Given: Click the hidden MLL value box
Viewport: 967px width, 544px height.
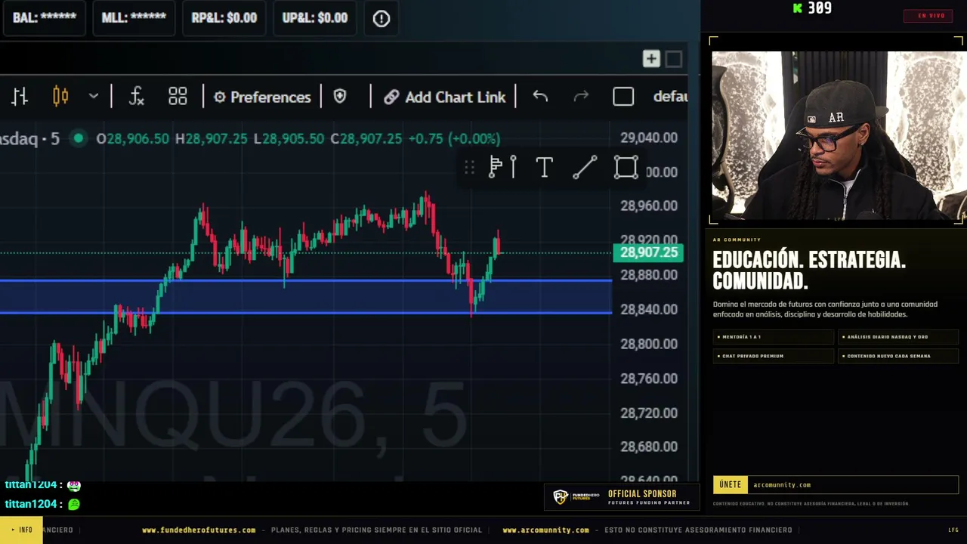Looking at the screenshot, I should (x=134, y=18).
